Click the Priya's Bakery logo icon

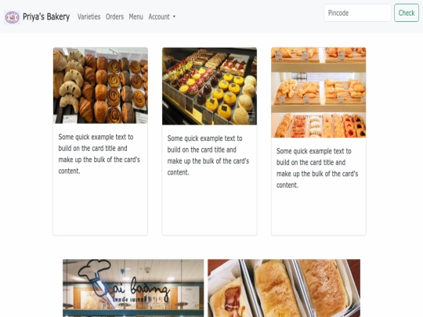click(x=12, y=17)
